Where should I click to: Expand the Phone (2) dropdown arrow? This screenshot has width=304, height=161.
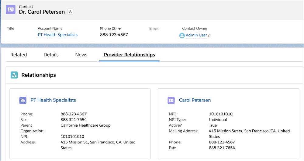[x=119, y=29]
